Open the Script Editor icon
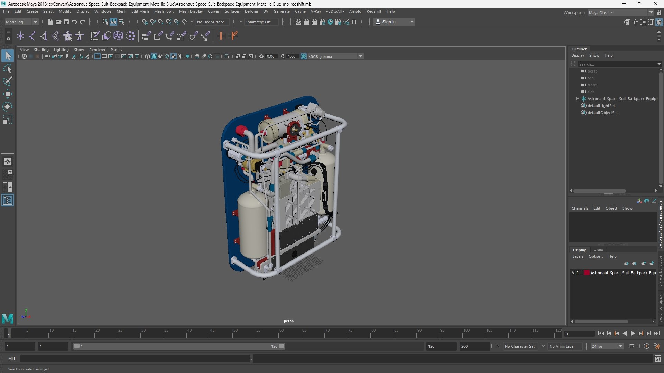 [658, 359]
